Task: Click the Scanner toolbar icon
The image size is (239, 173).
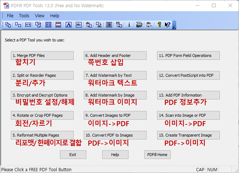Action: click(x=139, y=25)
